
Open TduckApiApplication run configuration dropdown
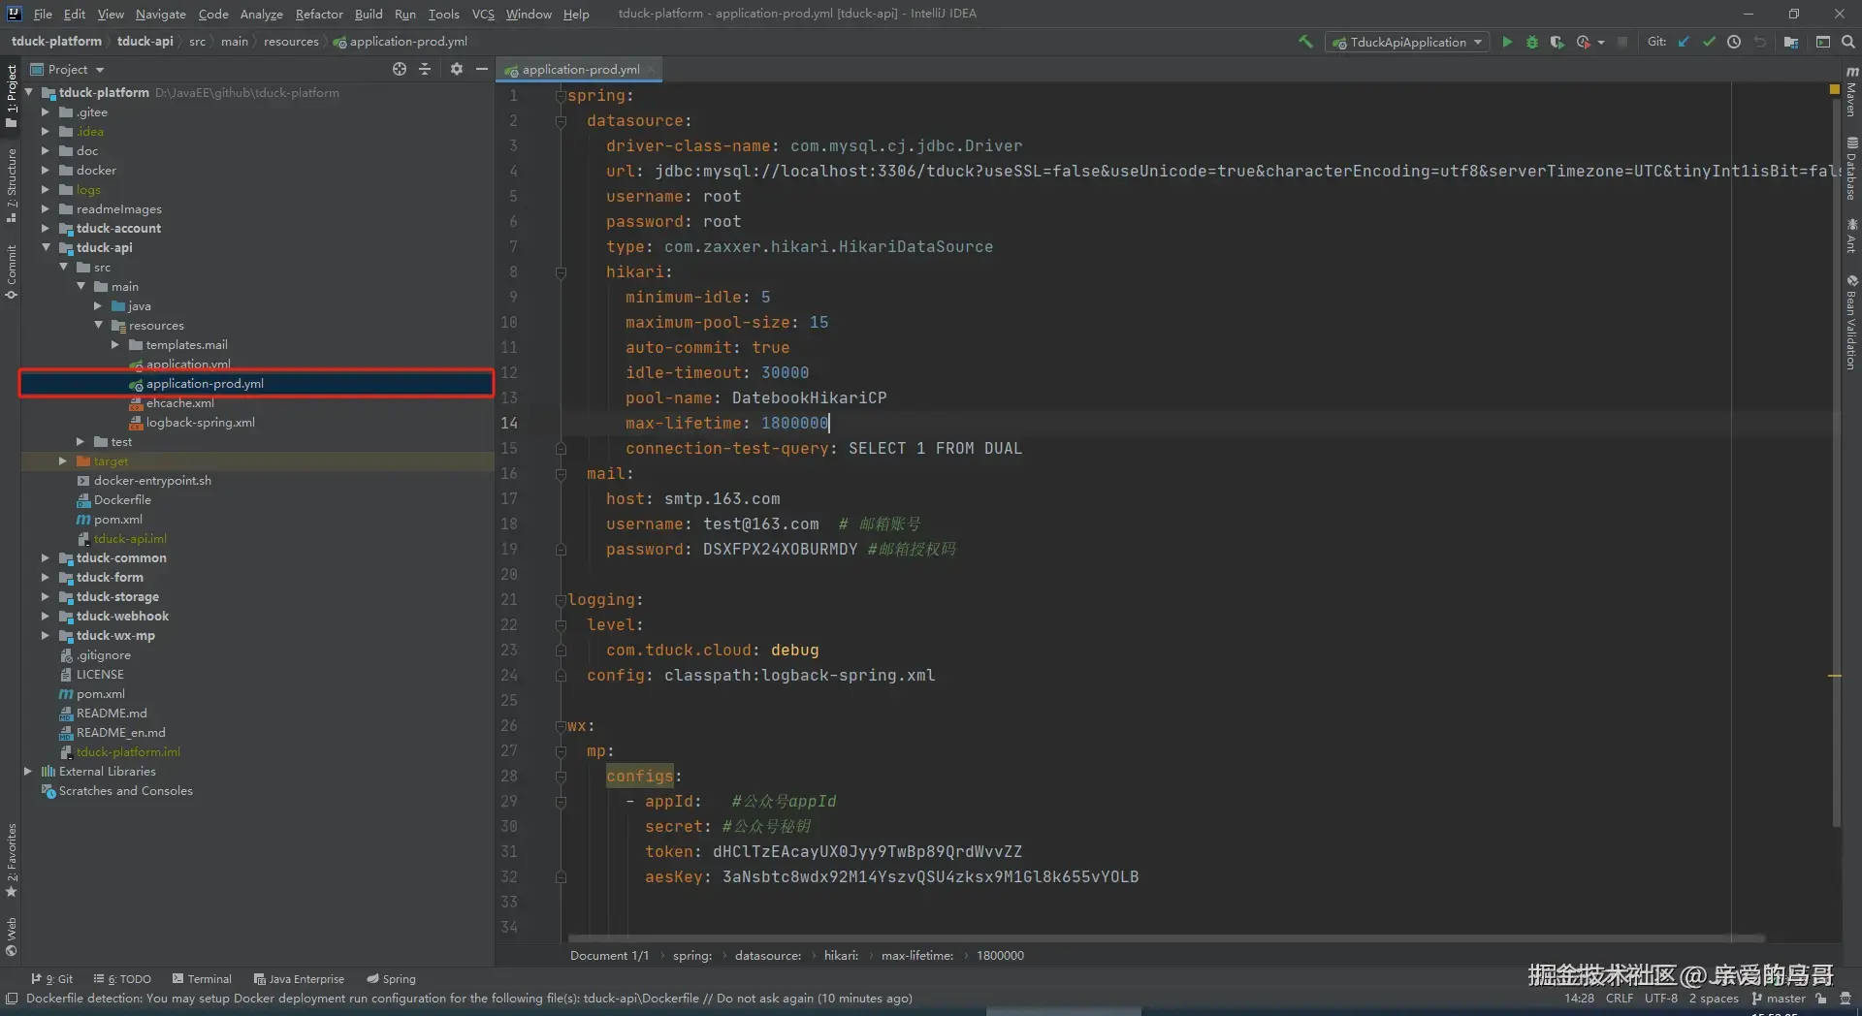pyautogui.click(x=1407, y=42)
